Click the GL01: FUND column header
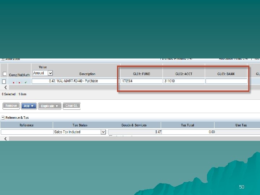This screenshot has width=260, height=195. (x=142, y=74)
